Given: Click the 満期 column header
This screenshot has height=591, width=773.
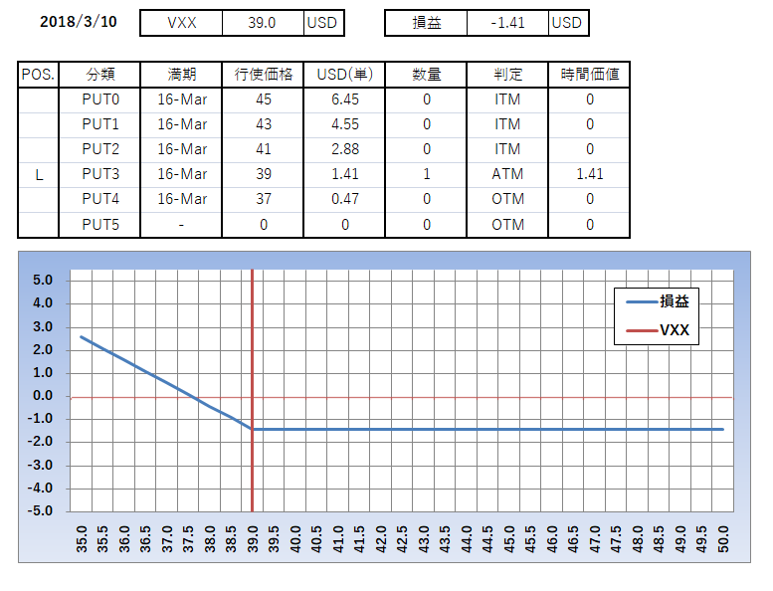Looking at the screenshot, I should 181,75.
